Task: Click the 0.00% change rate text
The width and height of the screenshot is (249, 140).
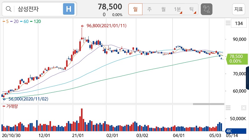Action: pos(117,15)
